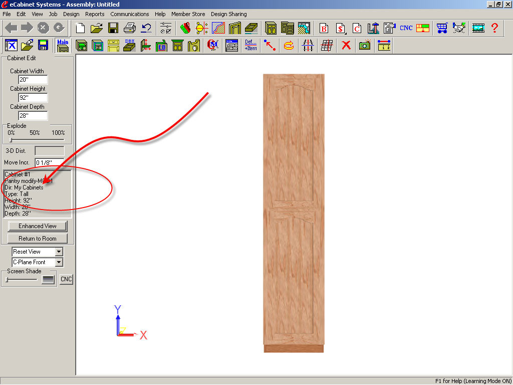Click the blue undo arrow icon
The image size is (513, 385).
click(x=146, y=28)
